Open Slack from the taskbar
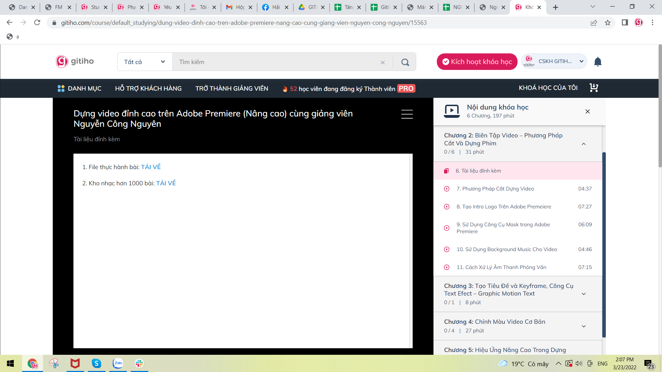Viewport: 662px width, 372px height. coord(139,363)
